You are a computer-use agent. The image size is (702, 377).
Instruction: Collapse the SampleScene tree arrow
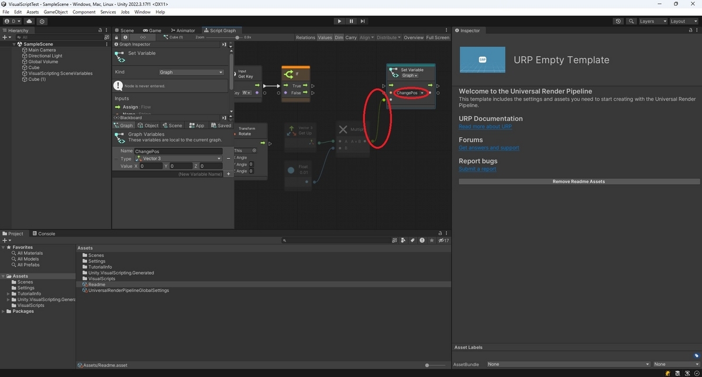pos(14,44)
